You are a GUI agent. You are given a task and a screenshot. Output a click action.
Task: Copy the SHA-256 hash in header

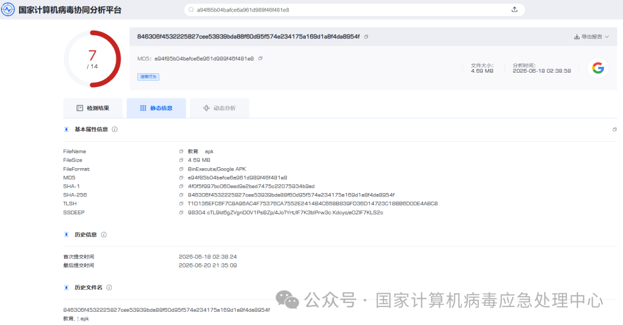point(366,36)
